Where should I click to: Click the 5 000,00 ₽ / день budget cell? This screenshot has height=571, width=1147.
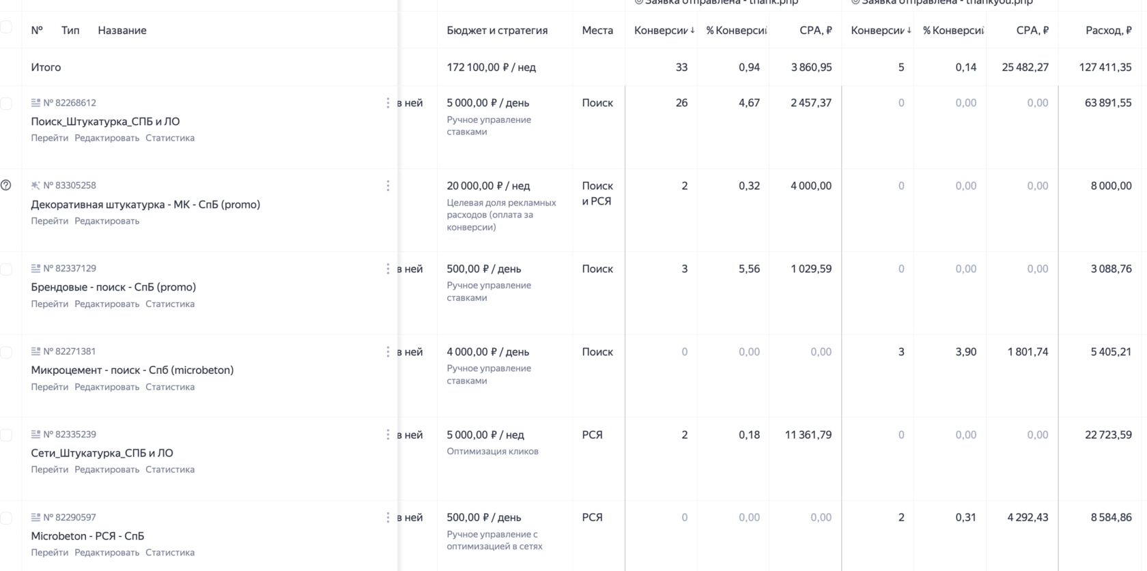(x=487, y=103)
